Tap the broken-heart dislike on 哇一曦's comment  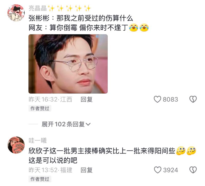[x=193, y=170]
